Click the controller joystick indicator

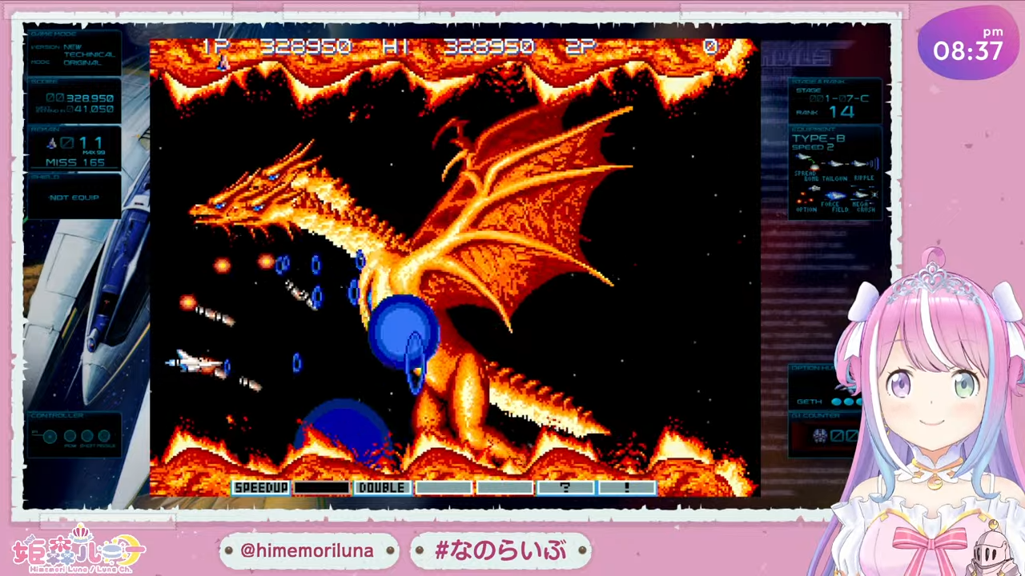[x=50, y=437]
